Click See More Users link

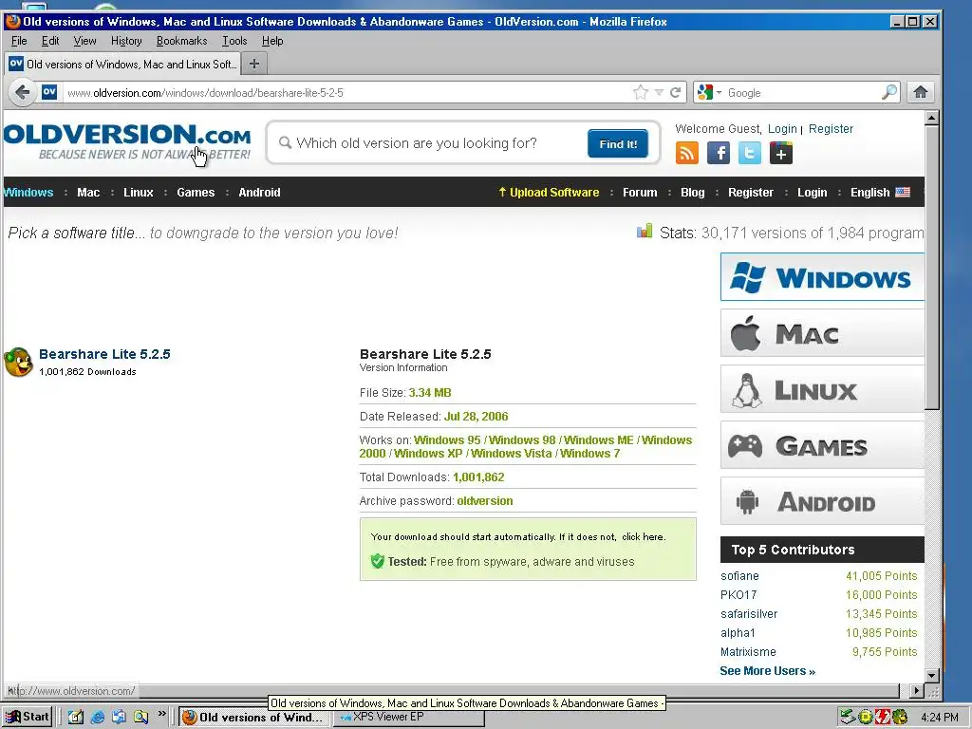pos(767,671)
